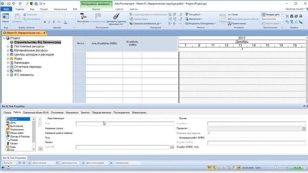Screen dimensions: 308x173
Task: Collapse the Project root tree node
Action: pyautogui.click(x=4, y=38)
